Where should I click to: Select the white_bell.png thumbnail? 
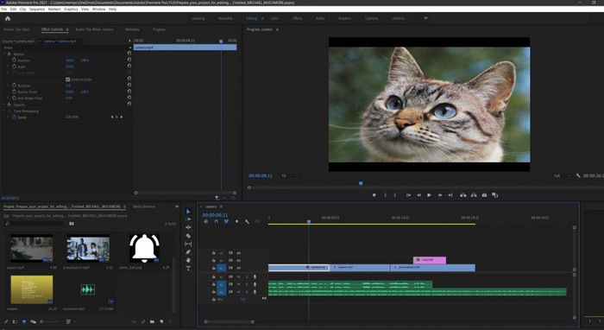(144, 248)
